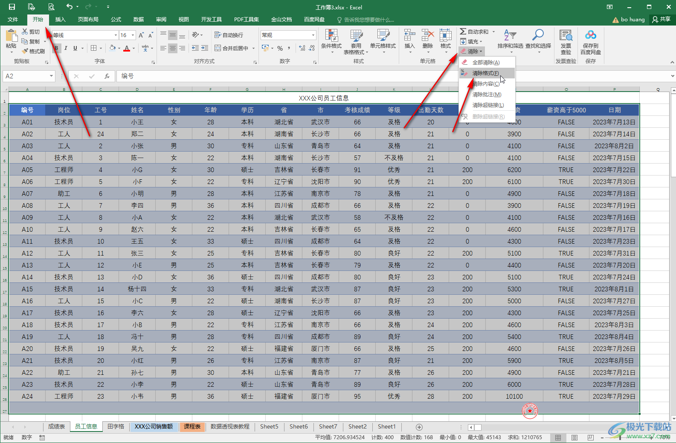The height and width of the screenshot is (443, 676).
Task: Choose Clear Comments (清除批注) from the menu
Action: coord(487,95)
